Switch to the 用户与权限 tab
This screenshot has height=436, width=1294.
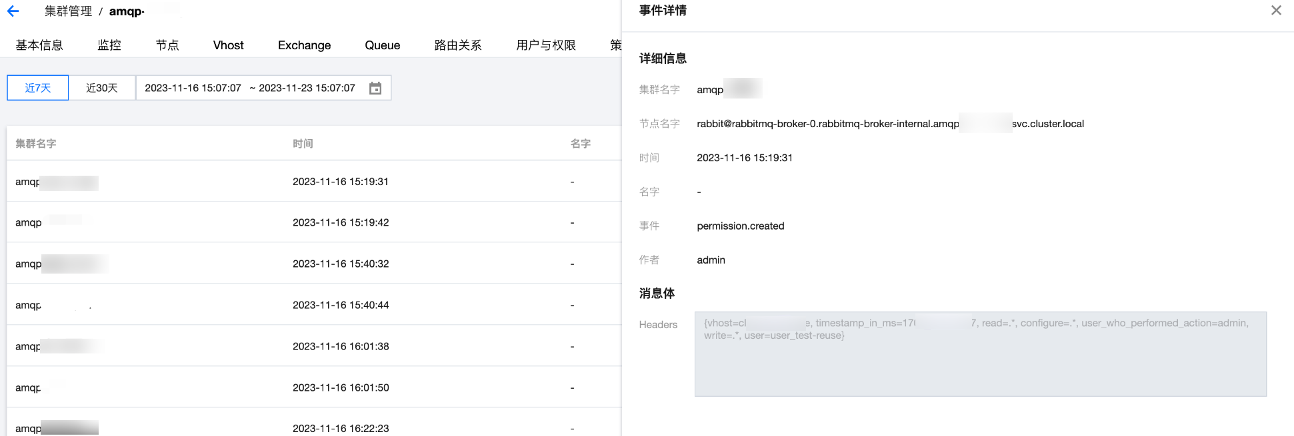(546, 45)
